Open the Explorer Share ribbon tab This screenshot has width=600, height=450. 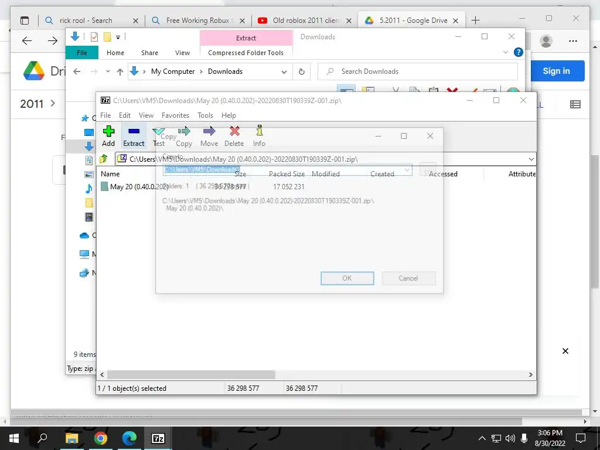(x=149, y=53)
